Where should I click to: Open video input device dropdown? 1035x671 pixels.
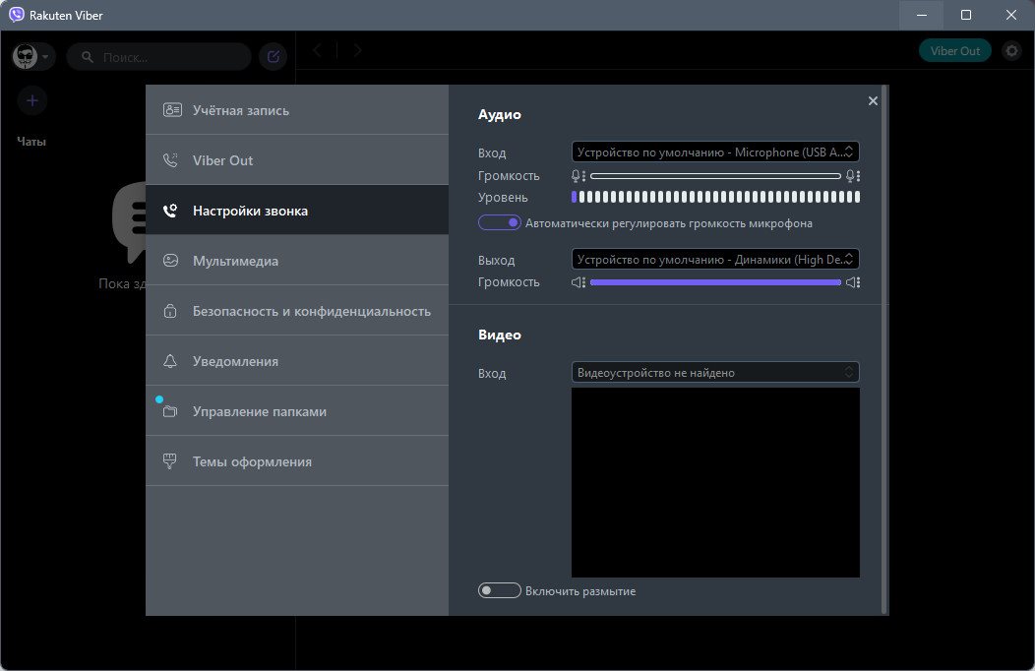[x=715, y=372]
